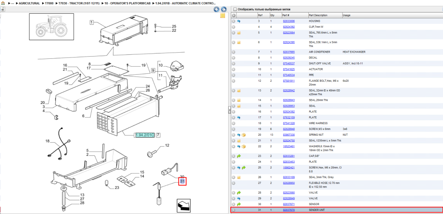443x214 pixels.
Task: Open T7030 - TRACTOR breadcrumb
Action: point(79,4)
